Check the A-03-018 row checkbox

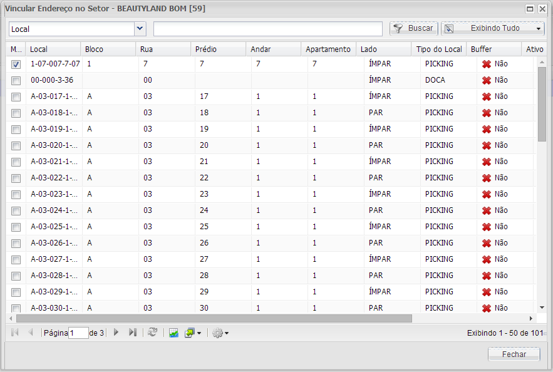tap(16, 113)
